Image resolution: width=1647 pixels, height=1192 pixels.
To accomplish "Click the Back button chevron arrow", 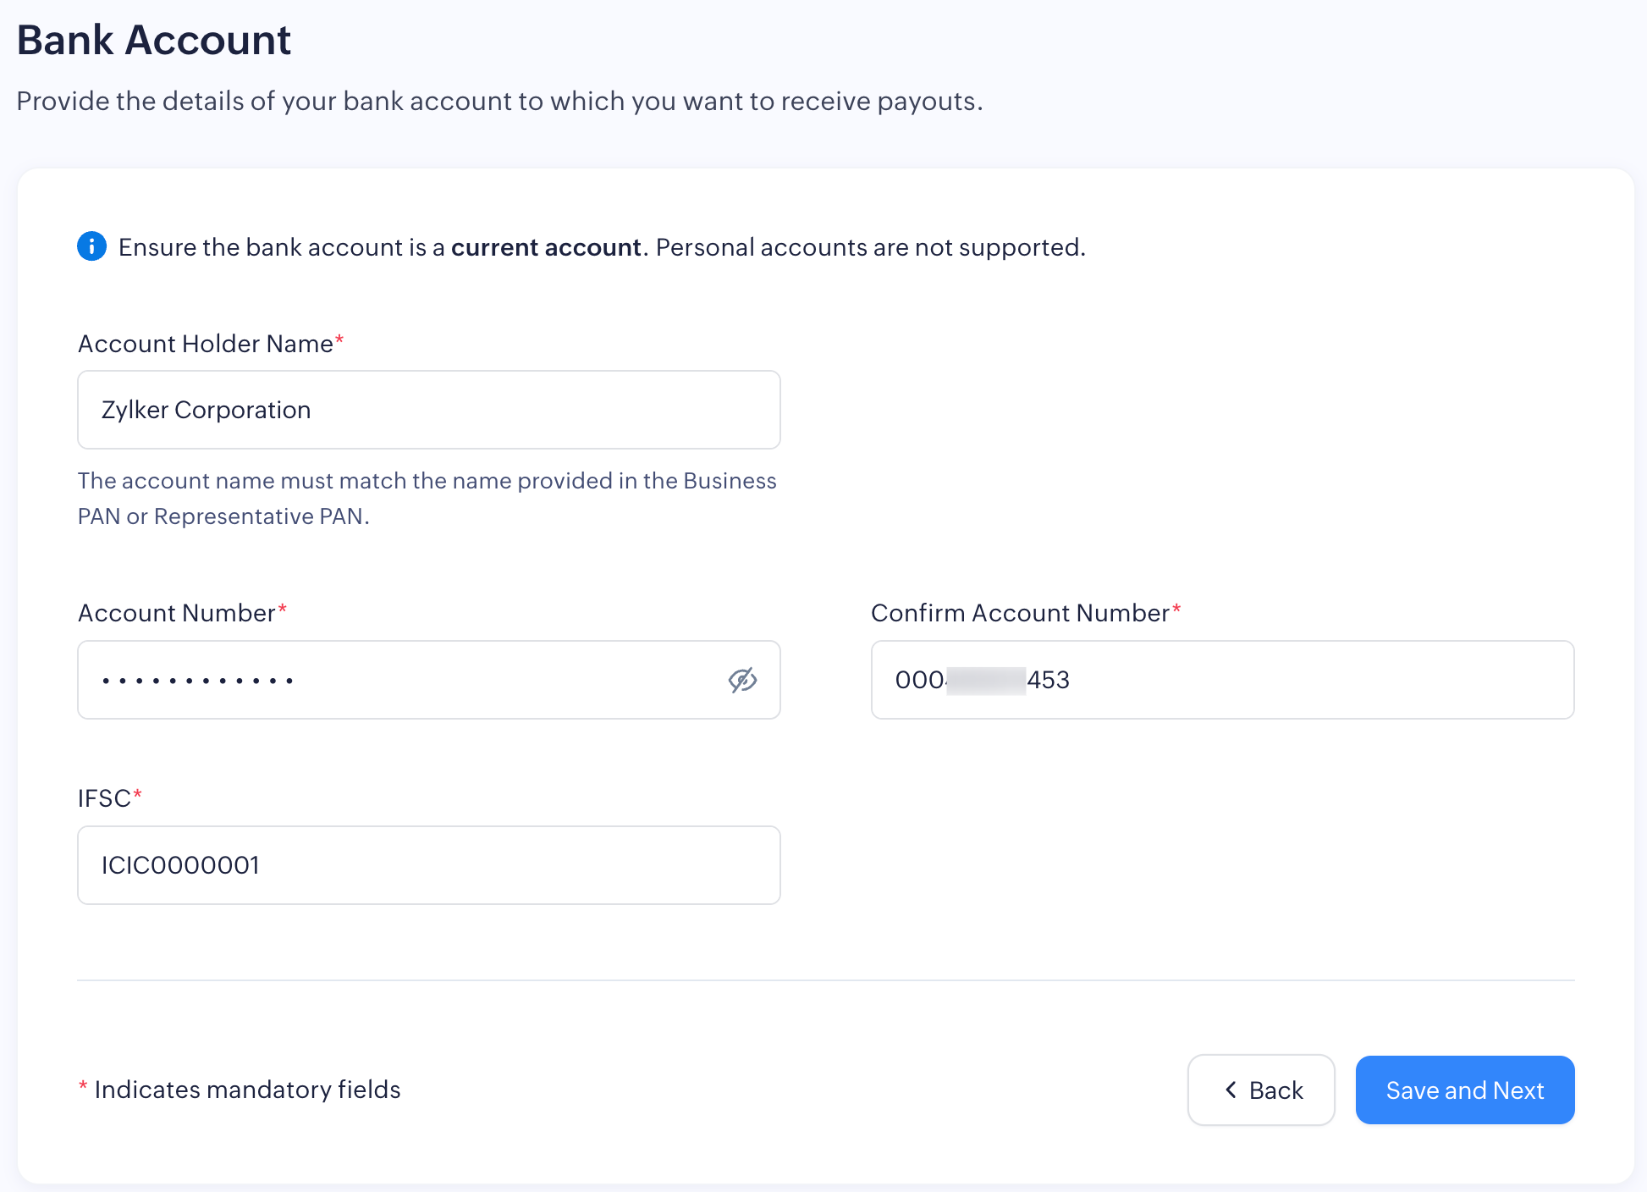I will point(1231,1090).
